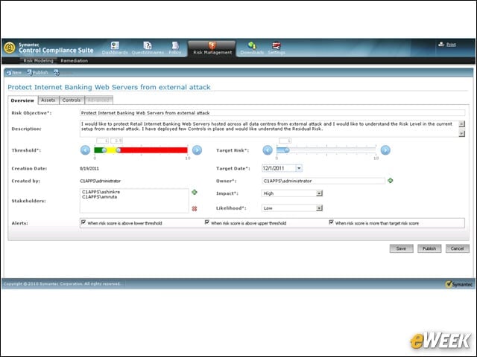This screenshot has height=357, width=477.
Task: Click the Owner input field
Action: pos(323,181)
